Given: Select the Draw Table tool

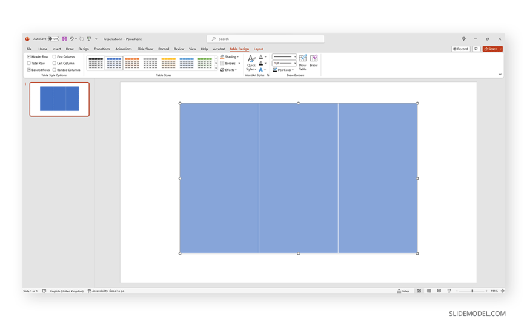Looking at the screenshot, I should 302,62.
